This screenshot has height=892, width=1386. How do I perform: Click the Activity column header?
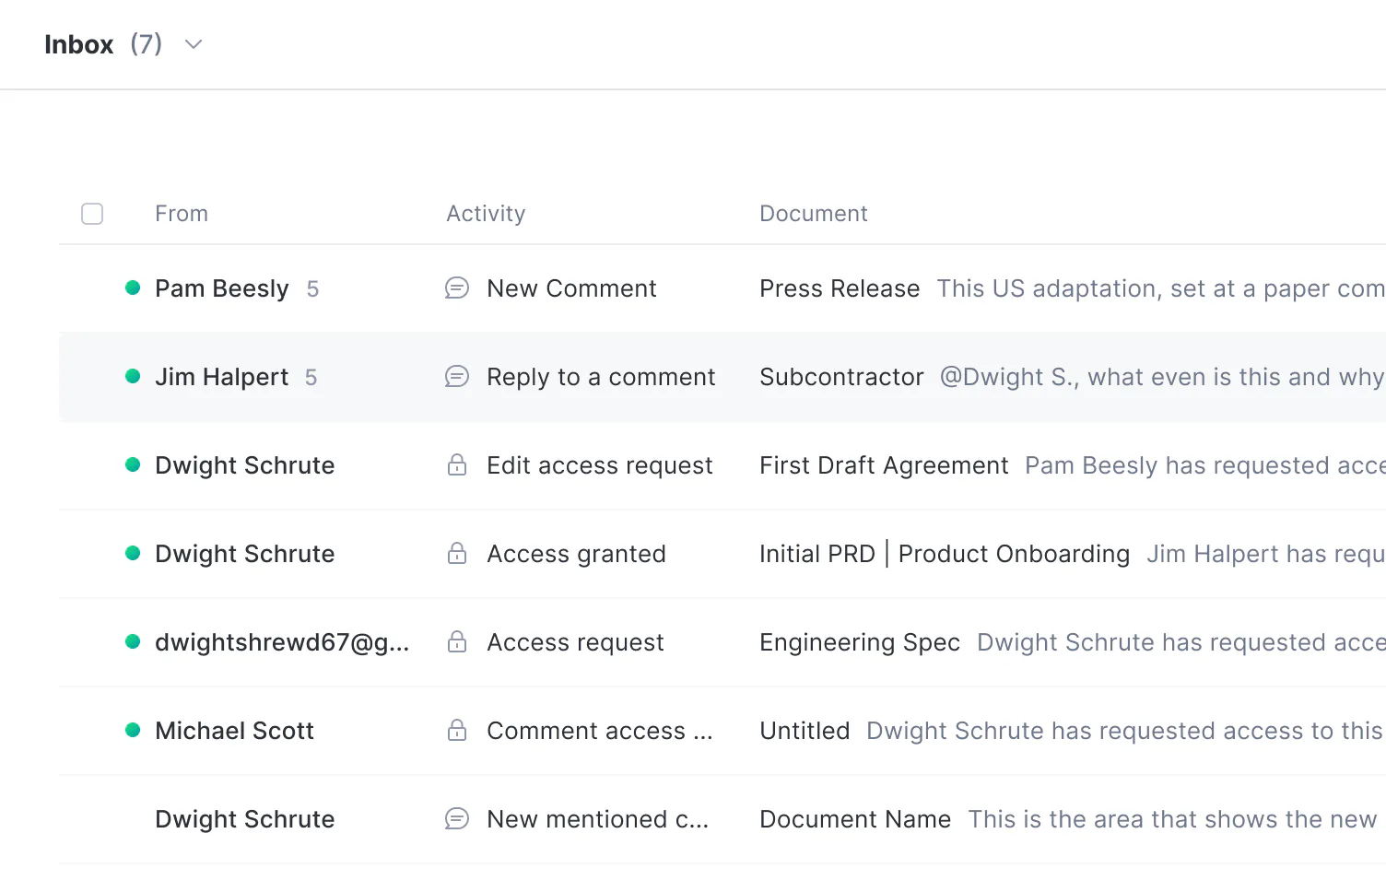pos(486,214)
